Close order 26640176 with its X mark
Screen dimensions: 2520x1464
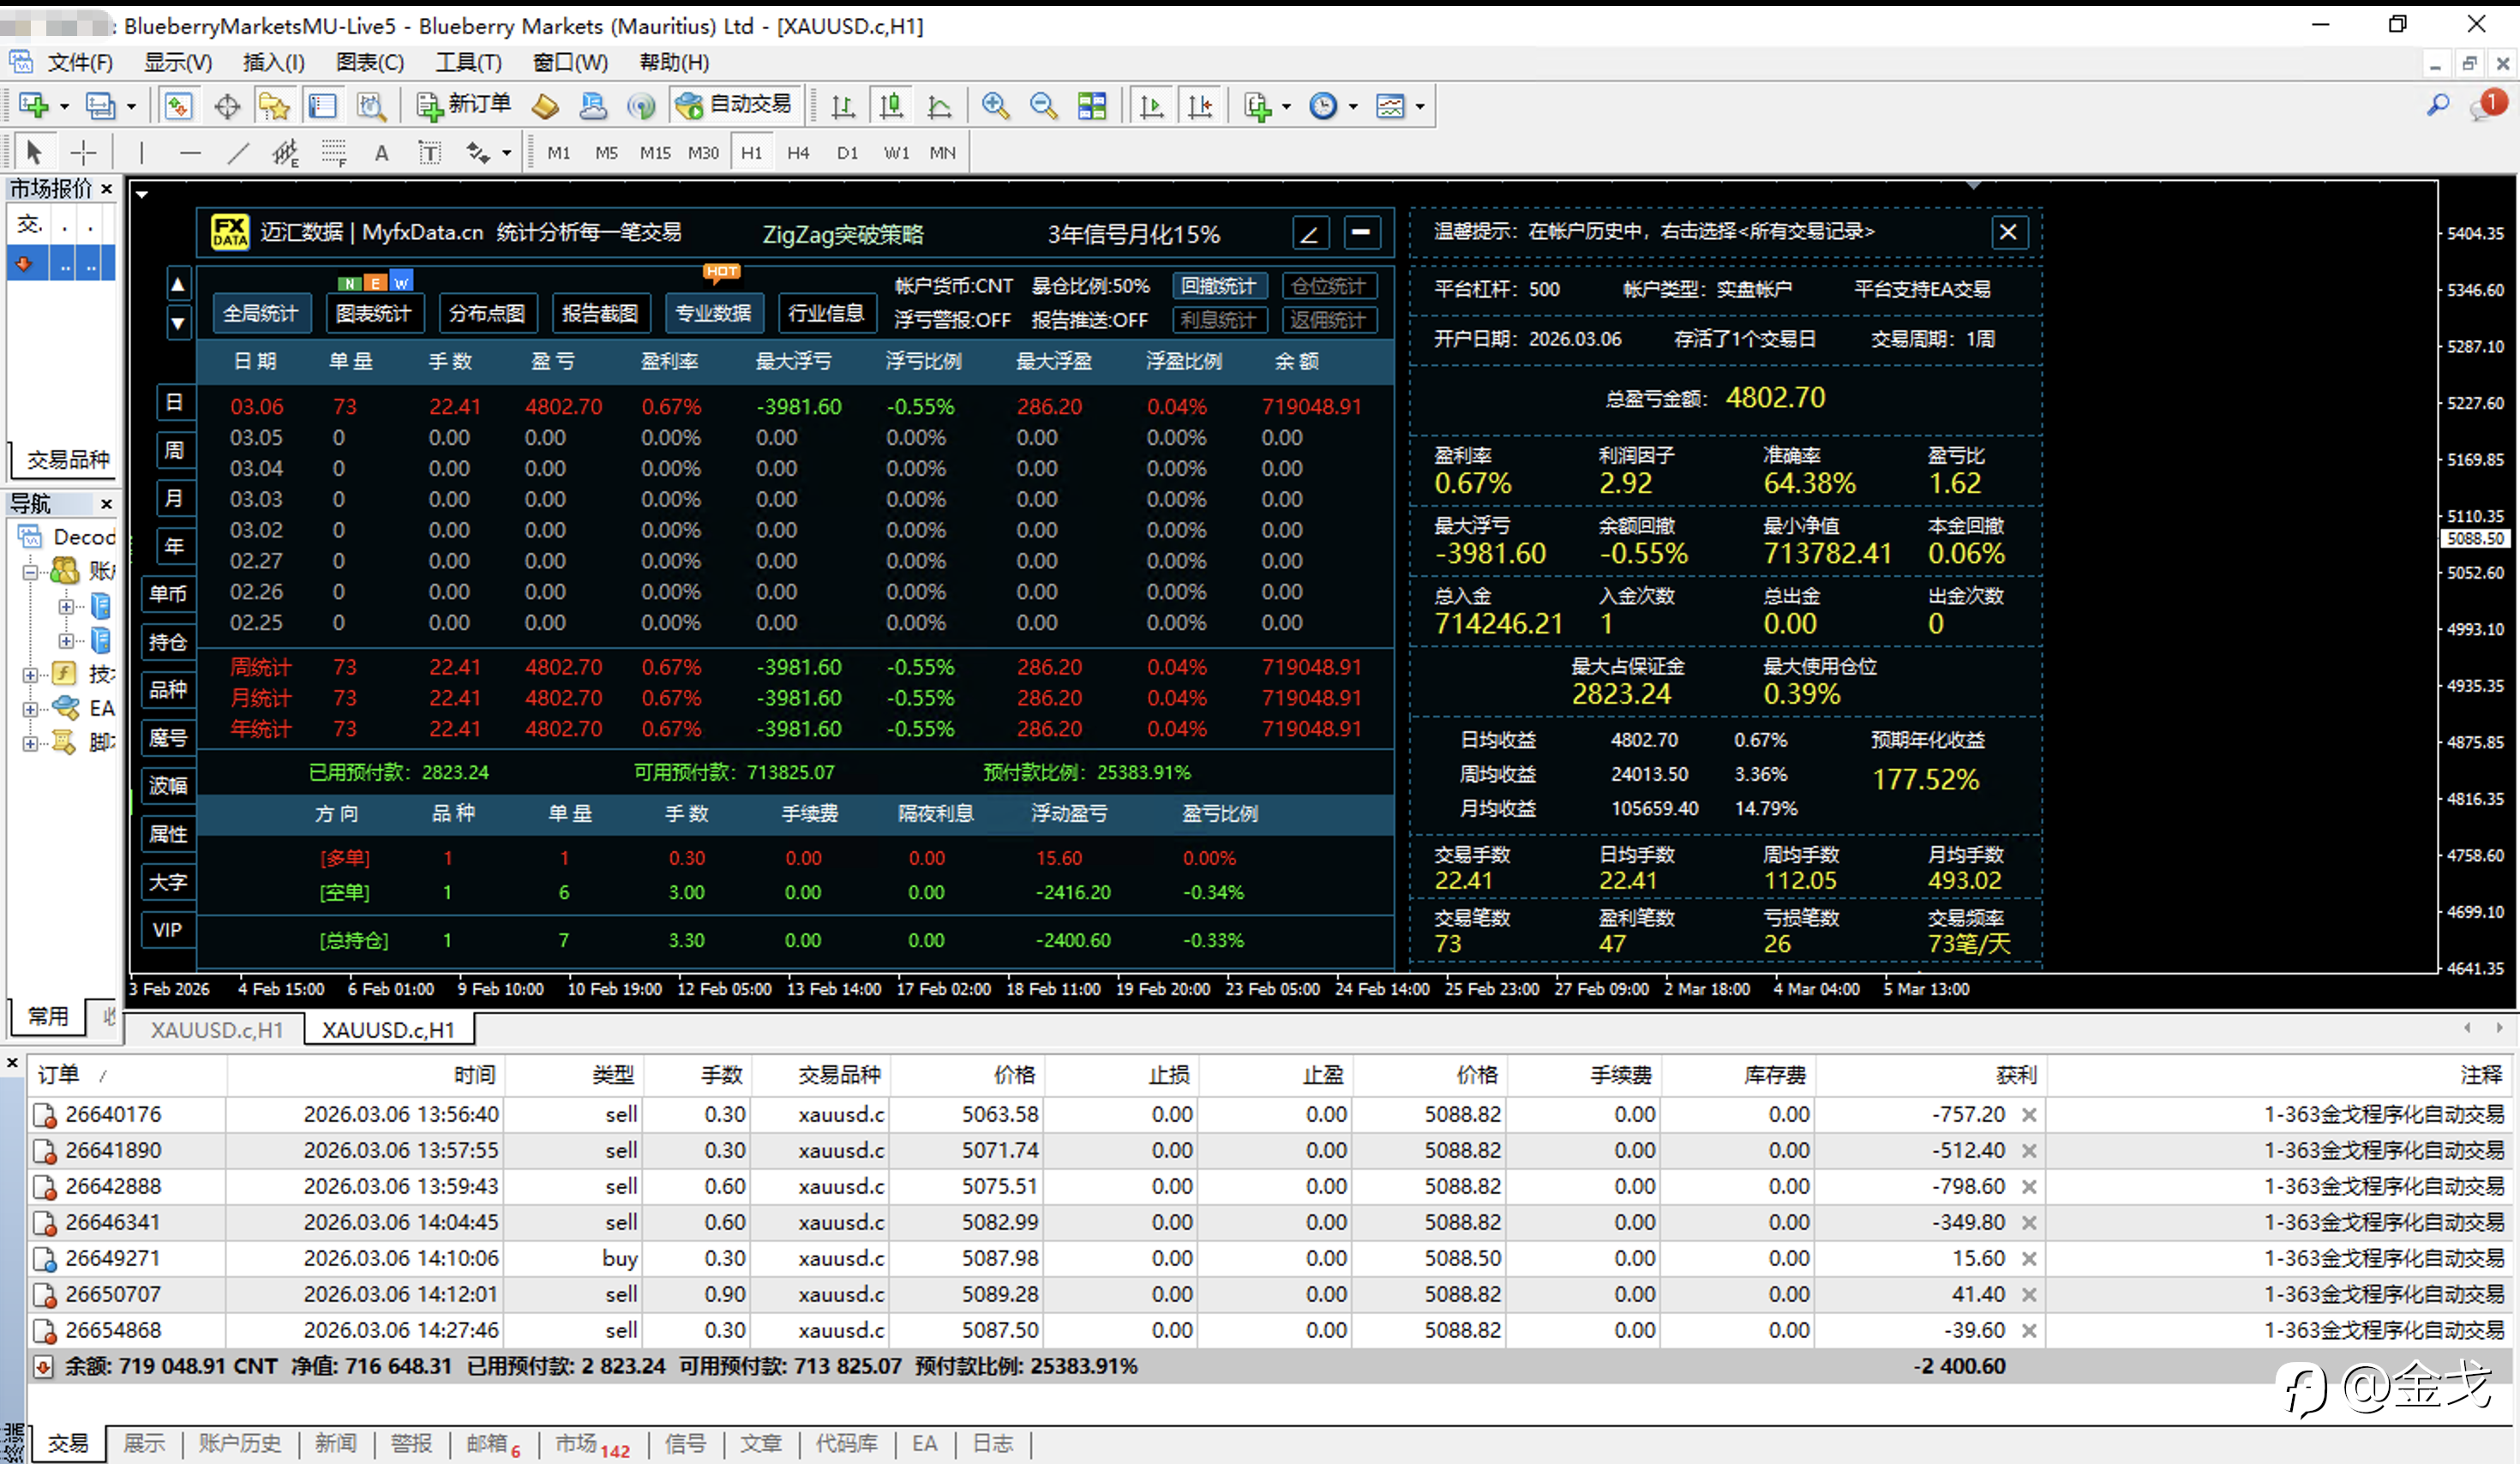click(2029, 1114)
